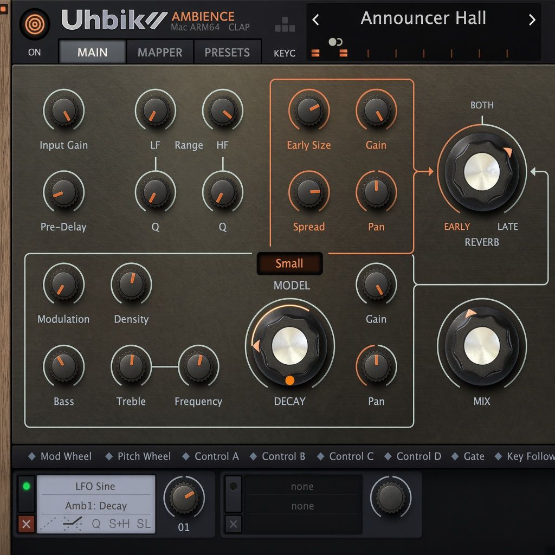Set reverb switch to BOTH label
Screen dimensions: 555x555
click(x=482, y=105)
